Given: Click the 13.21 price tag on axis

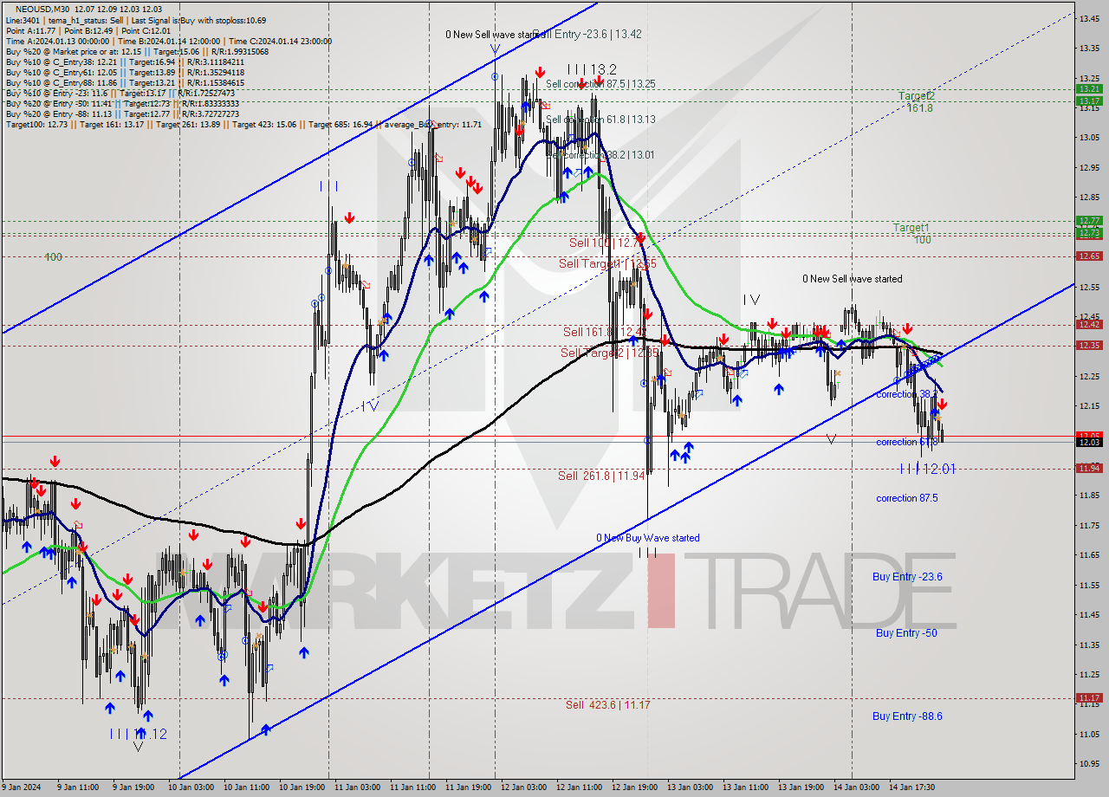Looking at the screenshot, I should coord(1089,88).
